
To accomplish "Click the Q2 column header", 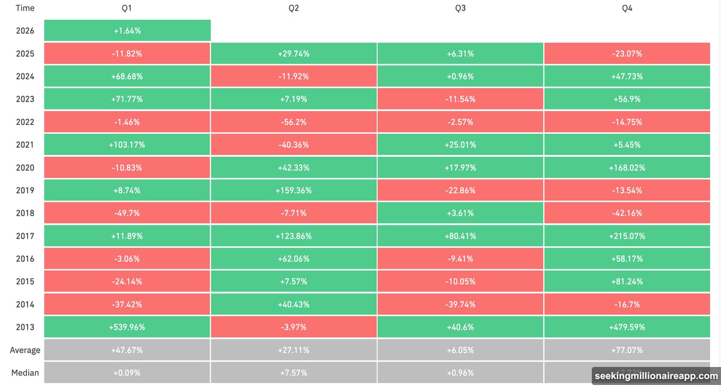I will coord(293,8).
